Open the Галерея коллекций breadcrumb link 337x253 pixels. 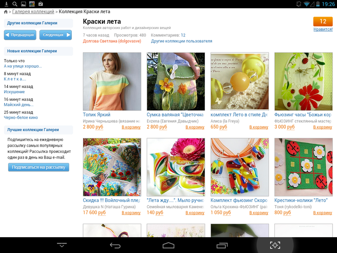(x=33, y=11)
